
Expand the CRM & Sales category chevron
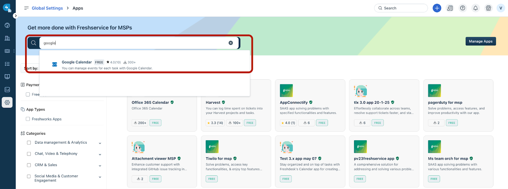click(x=100, y=166)
